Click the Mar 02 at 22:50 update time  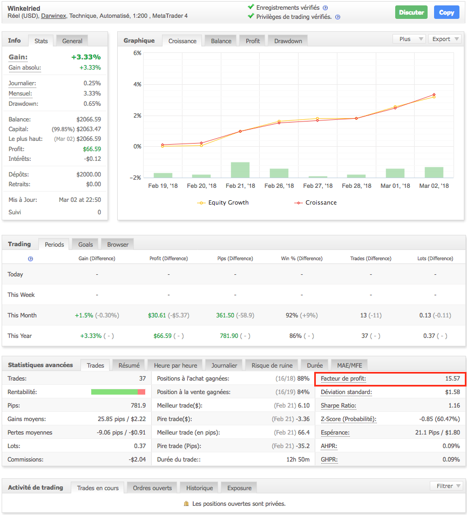click(x=80, y=200)
